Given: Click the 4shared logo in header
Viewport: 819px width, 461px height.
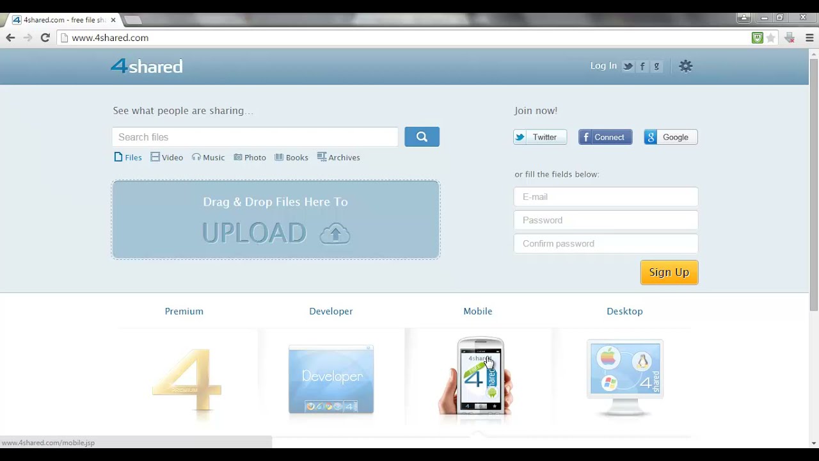Looking at the screenshot, I should (147, 66).
